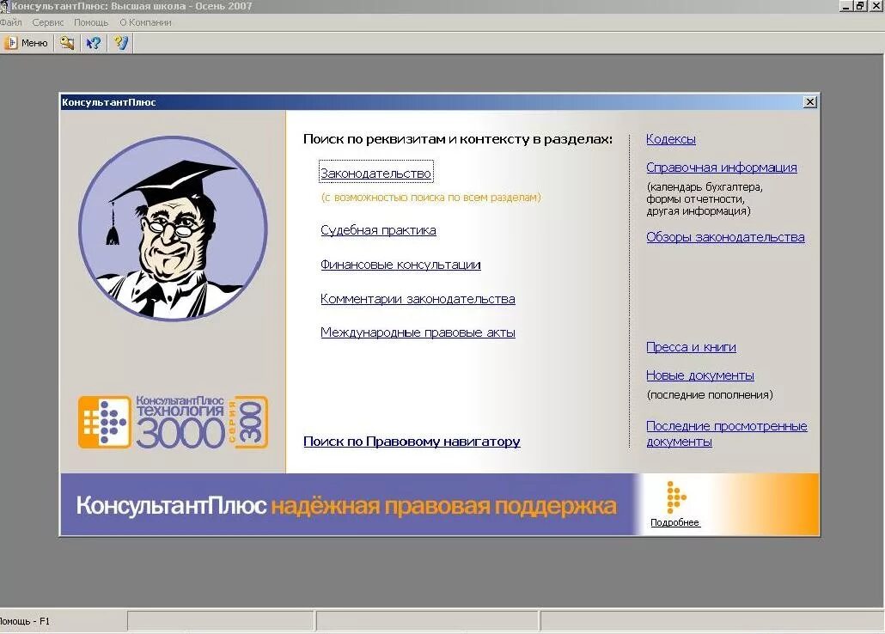The width and height of the screenshot is (885, 634).
Task: Open the Сервис menu
Action: click(48, 22)
